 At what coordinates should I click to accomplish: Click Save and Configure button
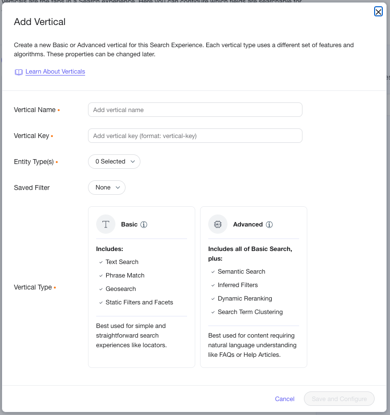pyautogui.click(x=339, y=399)
